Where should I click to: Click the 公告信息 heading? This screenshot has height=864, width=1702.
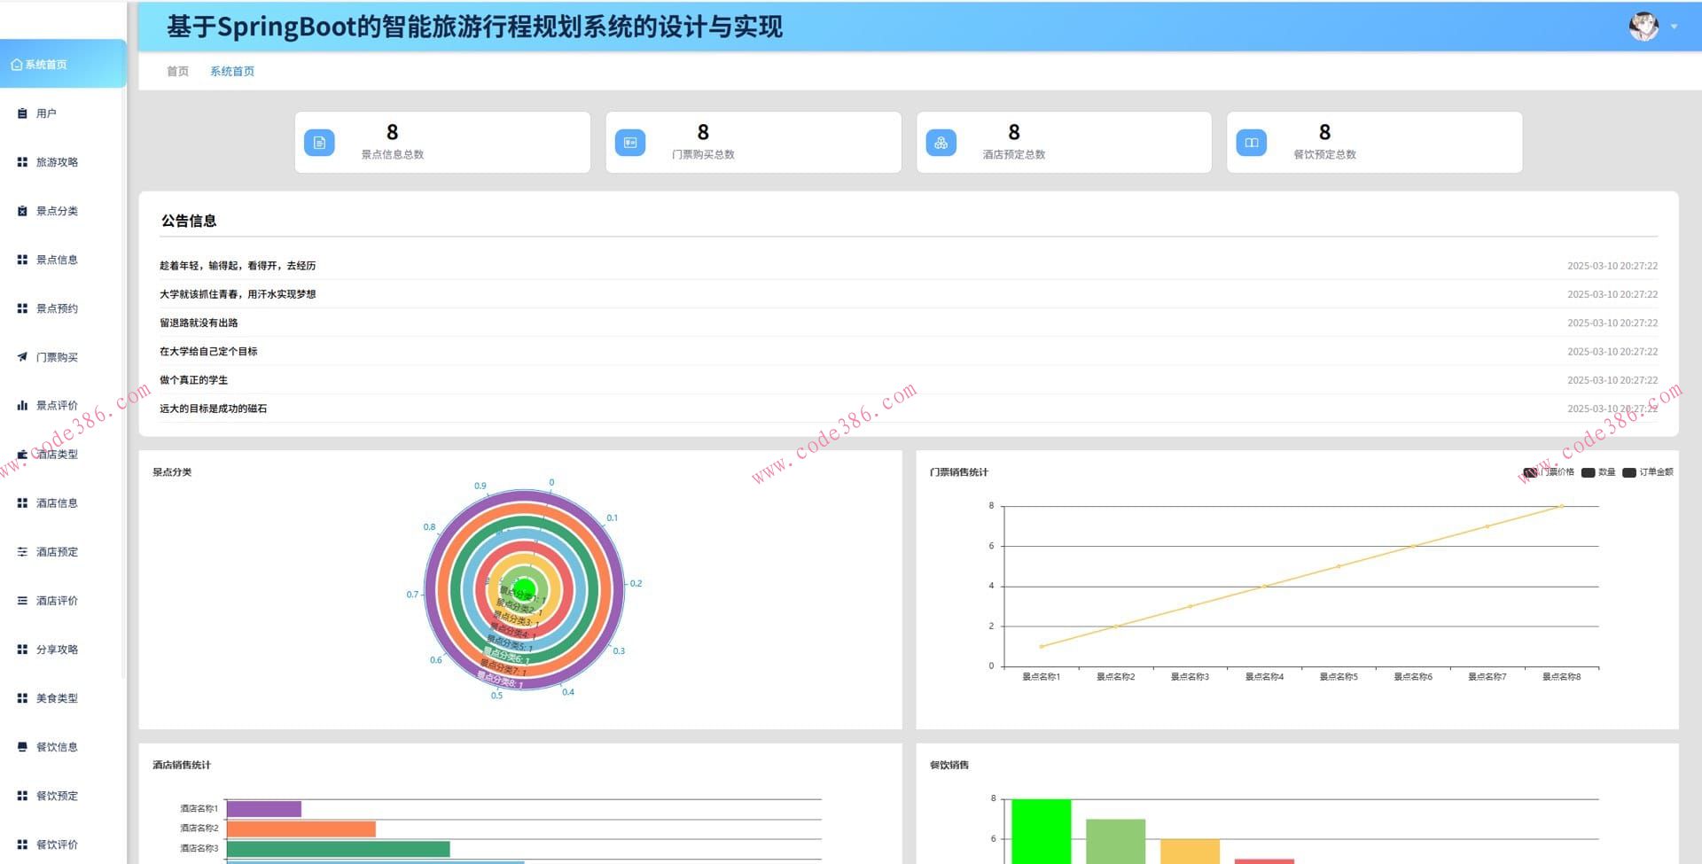(189, 221)
